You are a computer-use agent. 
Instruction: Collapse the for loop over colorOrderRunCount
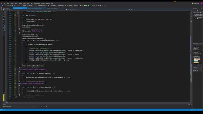tap(15, 41)
